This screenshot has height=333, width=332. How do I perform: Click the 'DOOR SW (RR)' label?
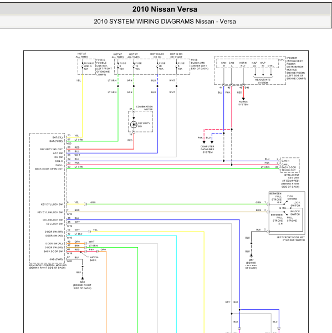pyautogui.click(x=54, y=232)
